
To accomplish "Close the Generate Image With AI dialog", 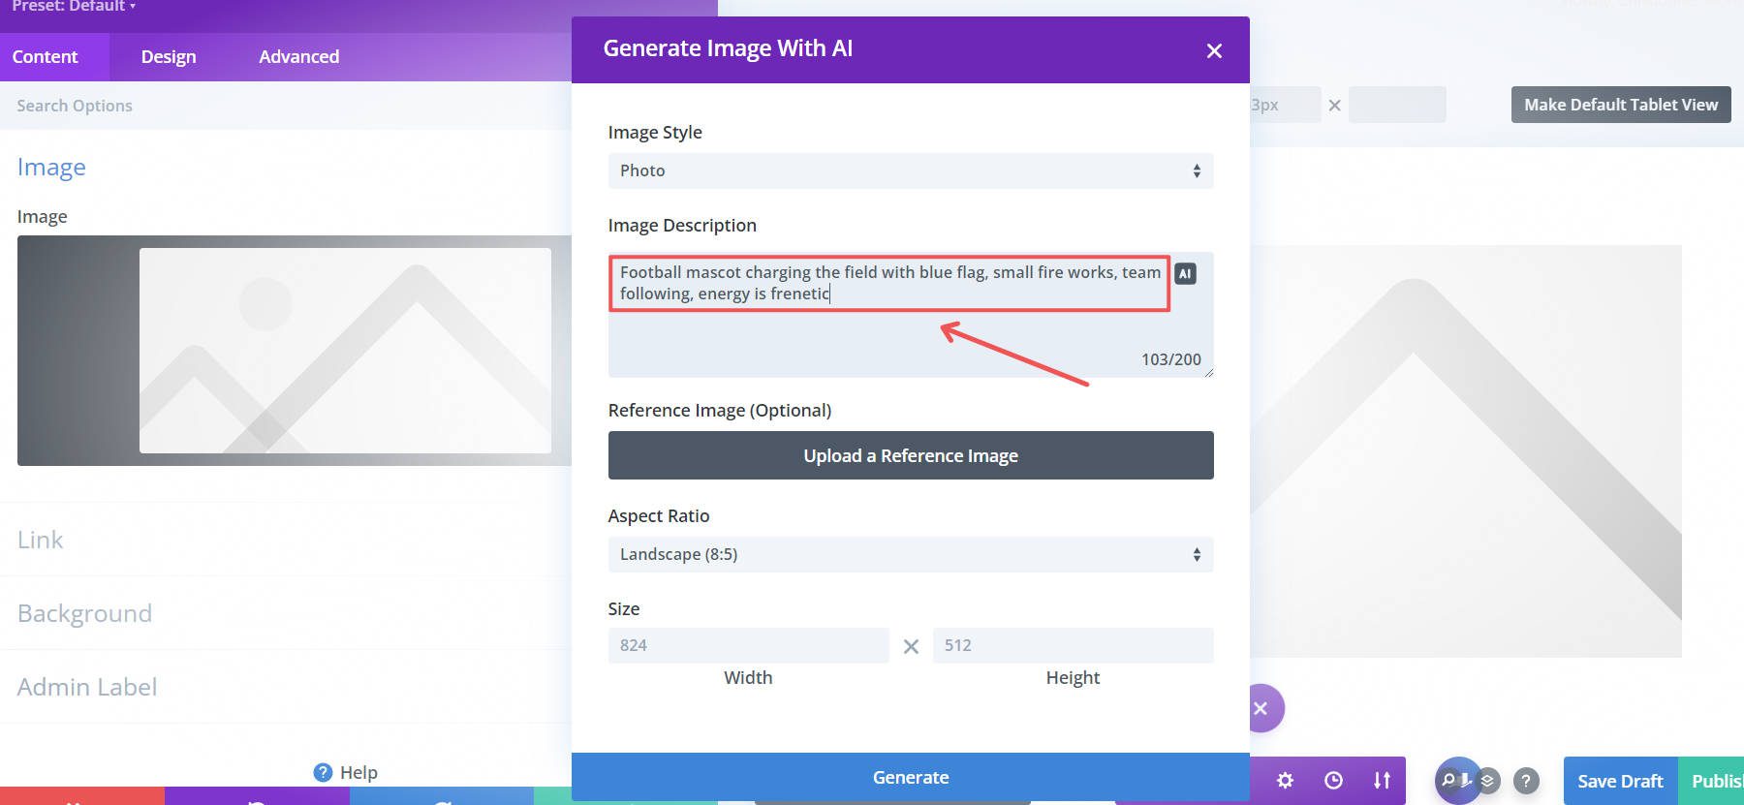I will point(1214,50).
